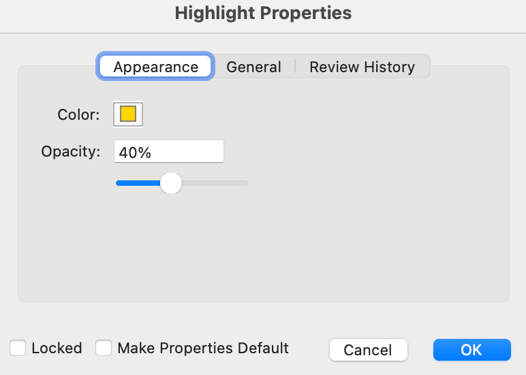Select the Review History tab
The height and width of the screenshot is (375, 526).
[x=362, y=67]
